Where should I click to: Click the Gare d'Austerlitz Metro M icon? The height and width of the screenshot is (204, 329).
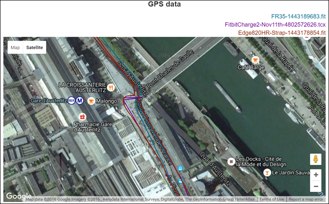click(80, 101)
